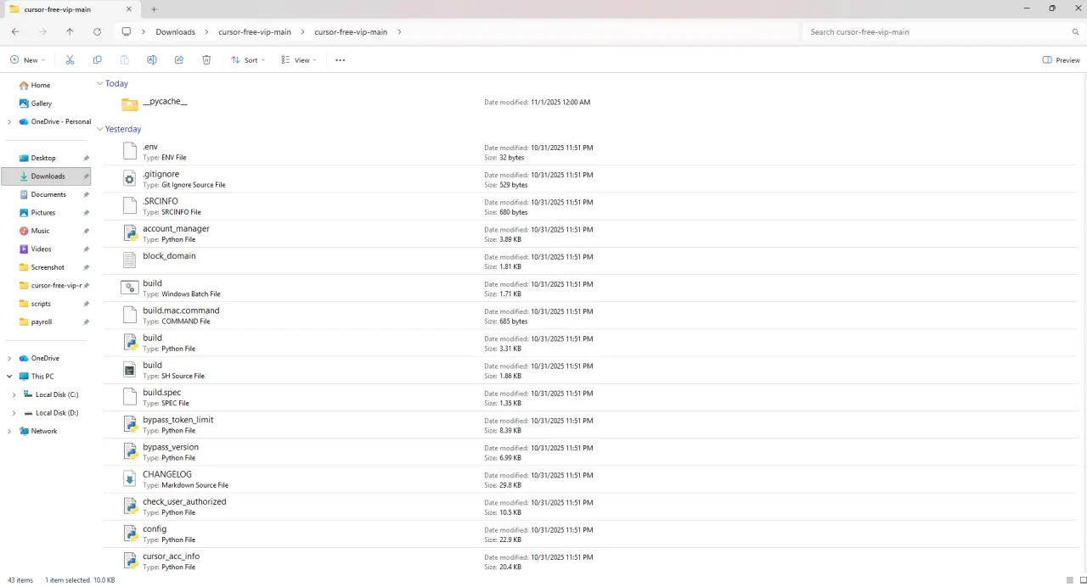Screen dimensions: 1087x587
Task: Select the build.spec file name
Action: 161,393
